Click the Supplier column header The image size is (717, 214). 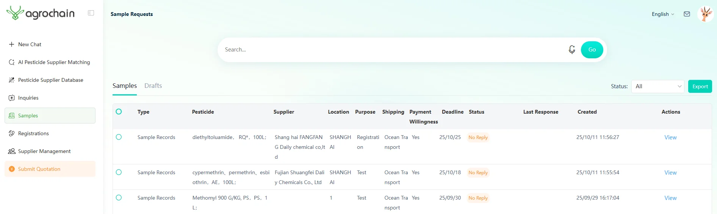pos(284,112)
